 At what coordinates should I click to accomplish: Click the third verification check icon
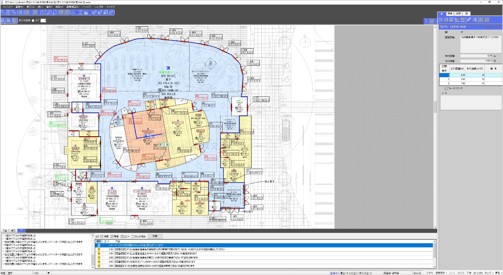tap(106, 12)
